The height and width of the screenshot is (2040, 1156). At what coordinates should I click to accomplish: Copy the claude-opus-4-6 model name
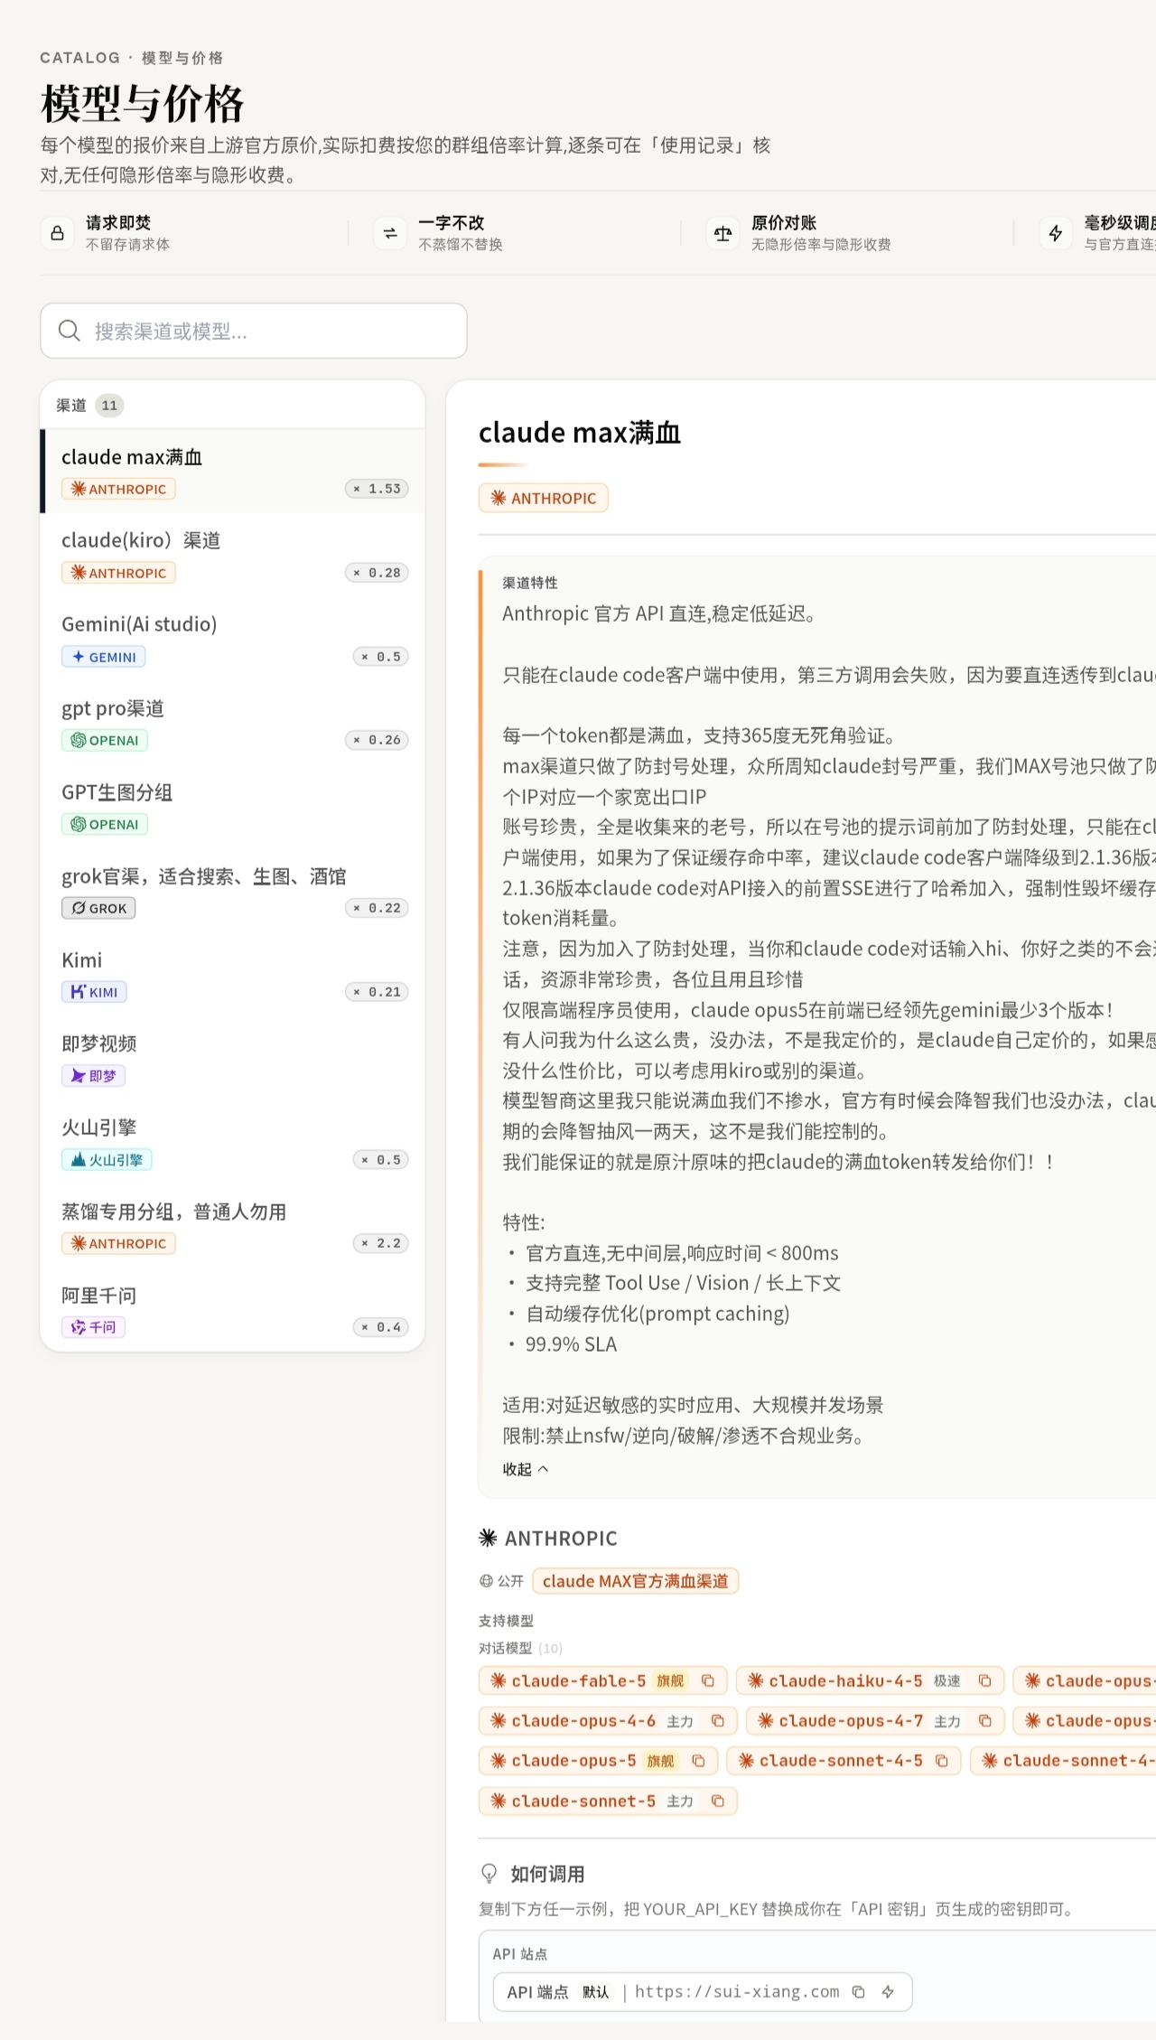pos(718,1721)
